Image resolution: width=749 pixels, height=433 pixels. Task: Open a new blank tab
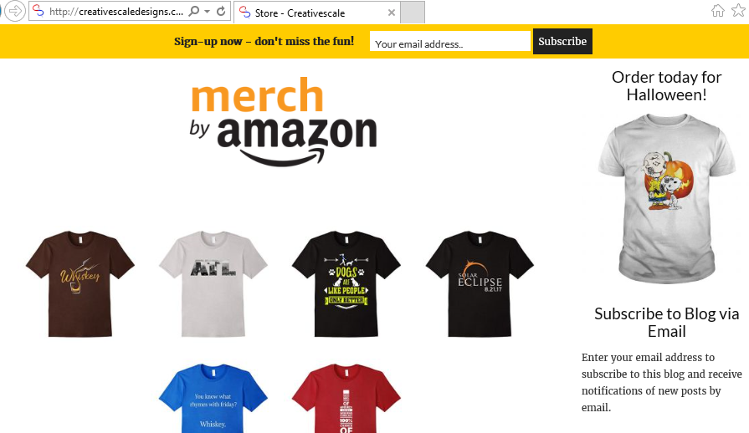click(x=413, y=13)
